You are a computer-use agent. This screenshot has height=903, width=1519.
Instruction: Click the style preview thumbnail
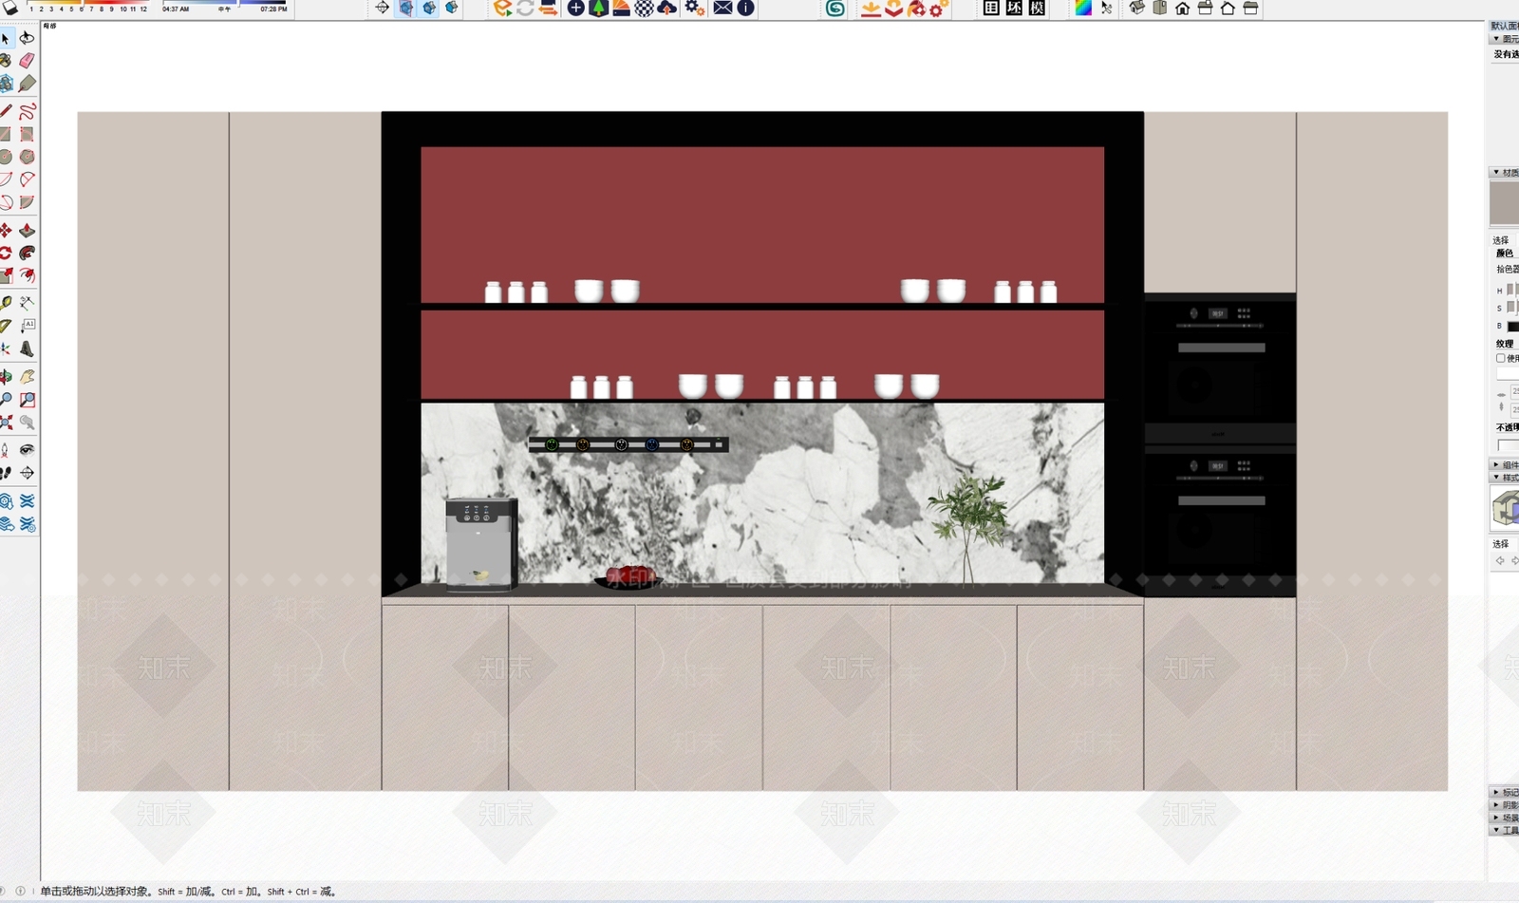(x=1506, y=508)
